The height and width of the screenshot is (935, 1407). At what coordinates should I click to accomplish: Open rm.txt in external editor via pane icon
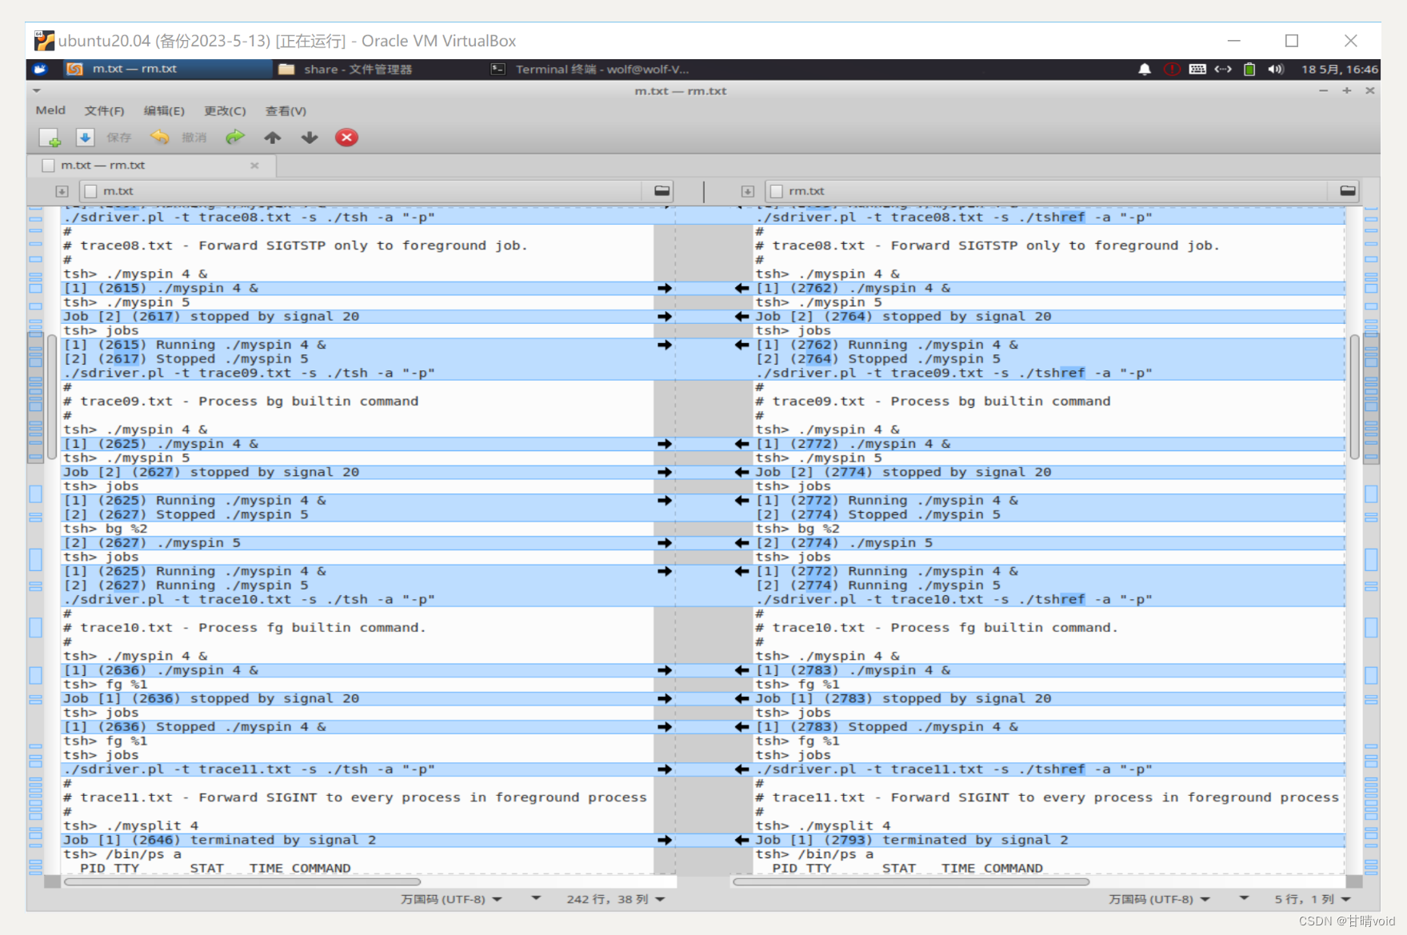(1346, 190)
